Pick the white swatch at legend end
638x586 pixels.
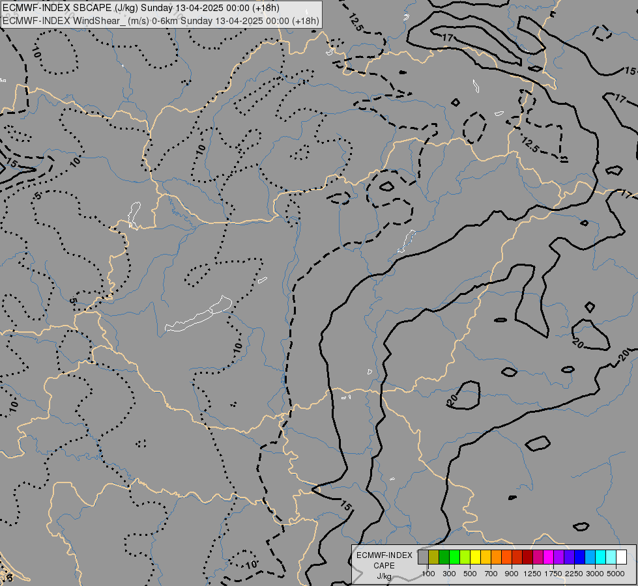(x=621, y=557)
